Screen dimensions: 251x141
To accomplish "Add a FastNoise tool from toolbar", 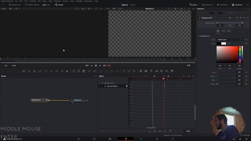I will (29, 71).
